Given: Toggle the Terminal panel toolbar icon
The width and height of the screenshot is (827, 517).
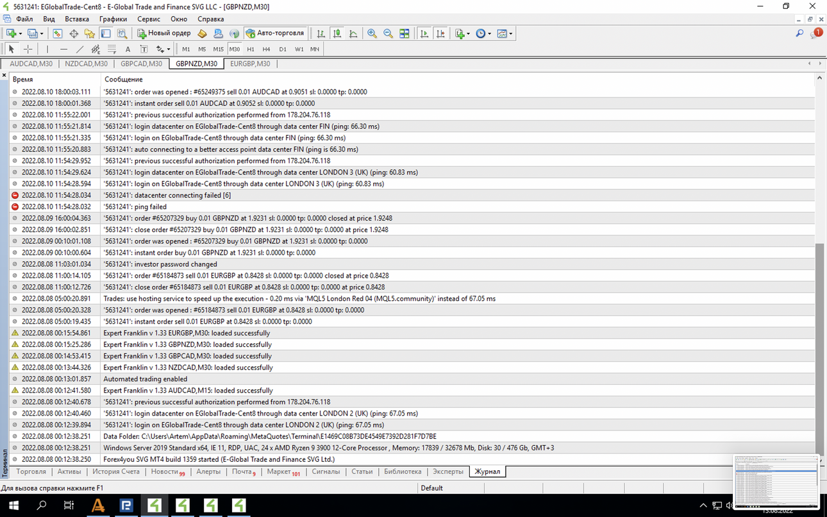Looking at the screenshot, I should (x=106, y=33).
